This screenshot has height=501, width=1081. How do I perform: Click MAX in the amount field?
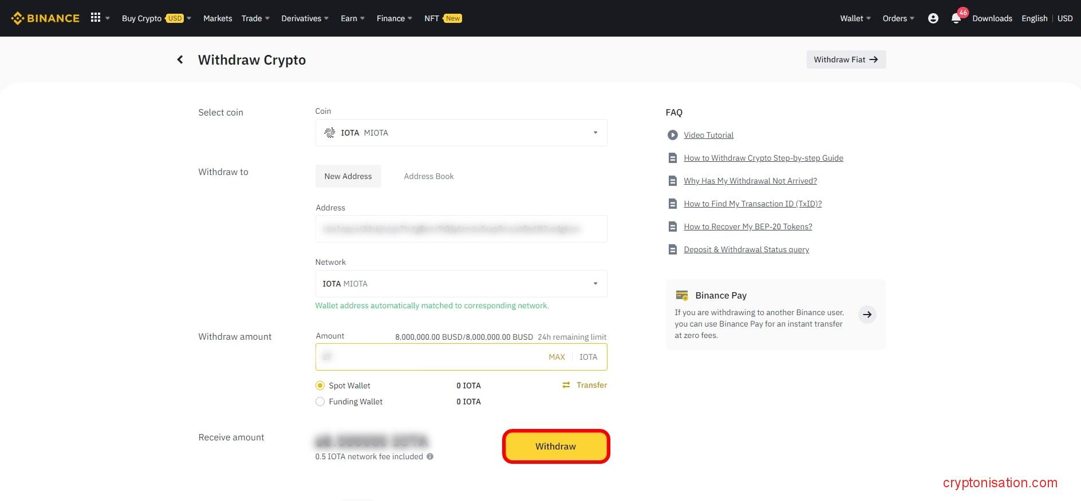557,357
